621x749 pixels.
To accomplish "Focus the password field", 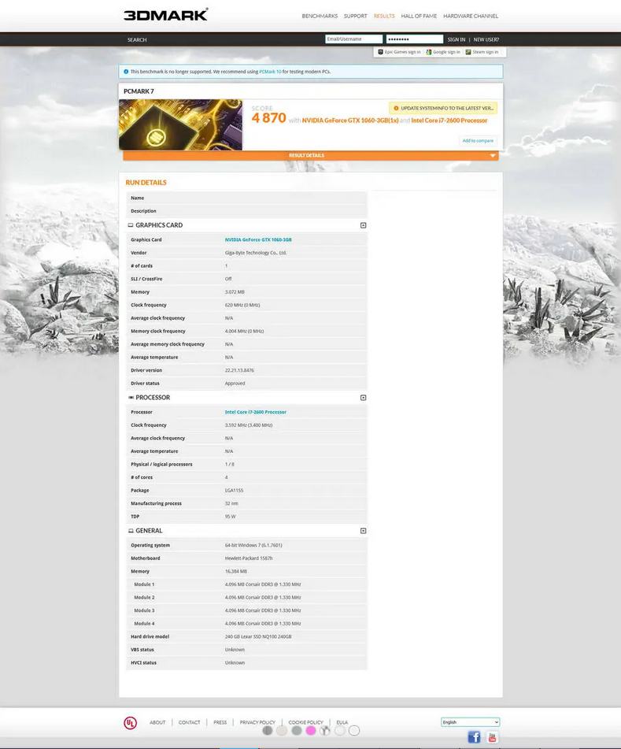I will pos(414,39).
